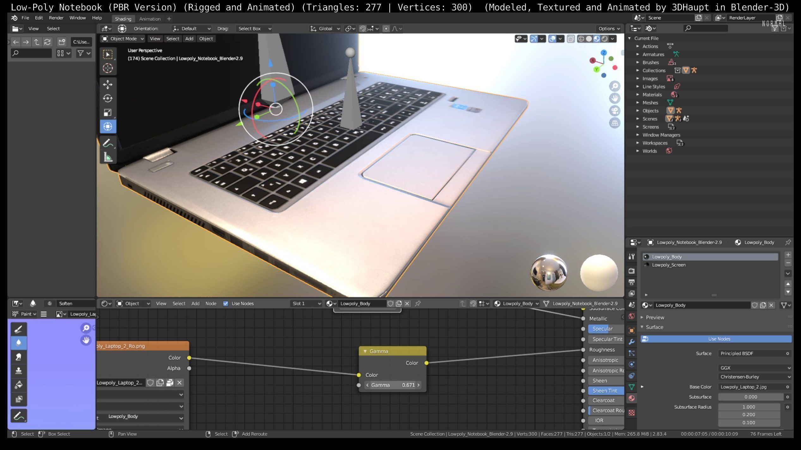The height and width of the screenshot is (450, 801).
Task: Toggle the Use Nodes checkbox
Action: (x=225, y=303)
